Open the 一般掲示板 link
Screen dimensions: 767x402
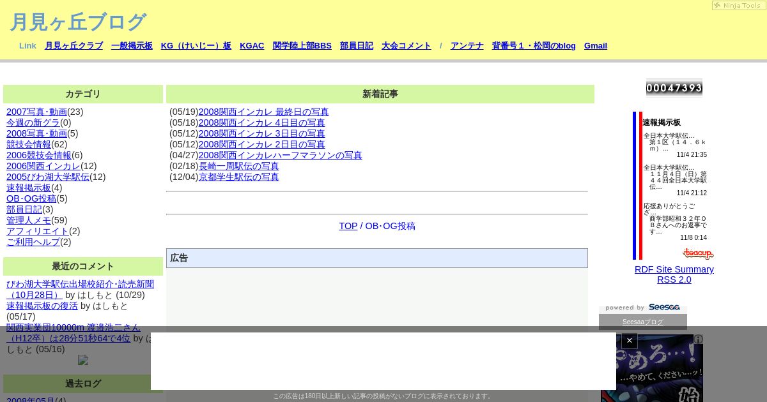132,46
